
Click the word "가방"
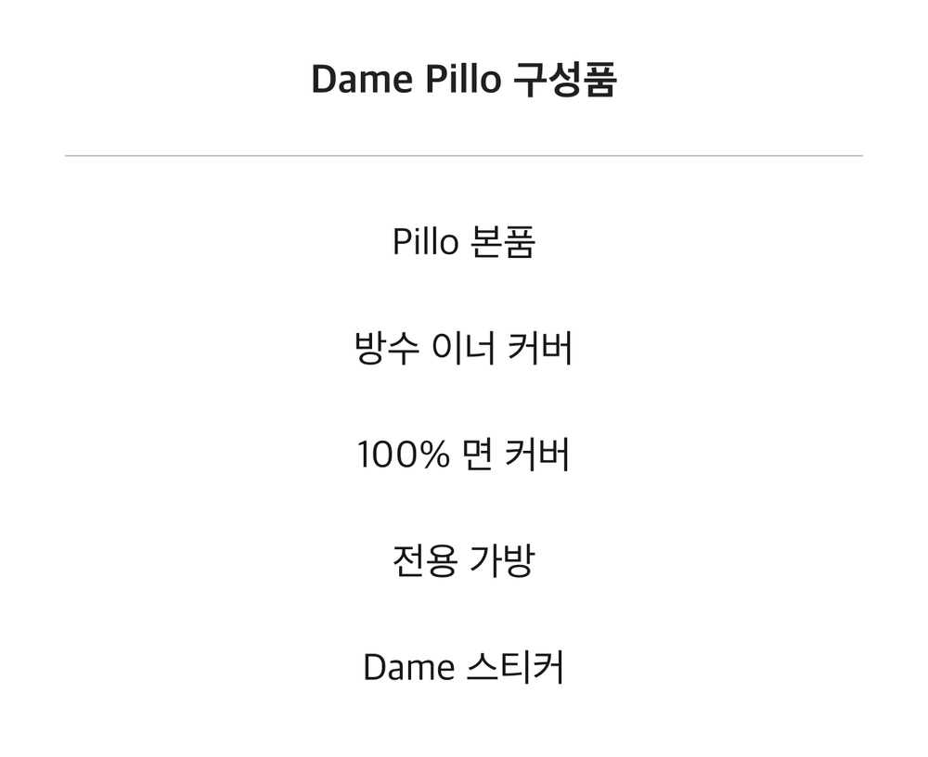(x=502, y=560)
